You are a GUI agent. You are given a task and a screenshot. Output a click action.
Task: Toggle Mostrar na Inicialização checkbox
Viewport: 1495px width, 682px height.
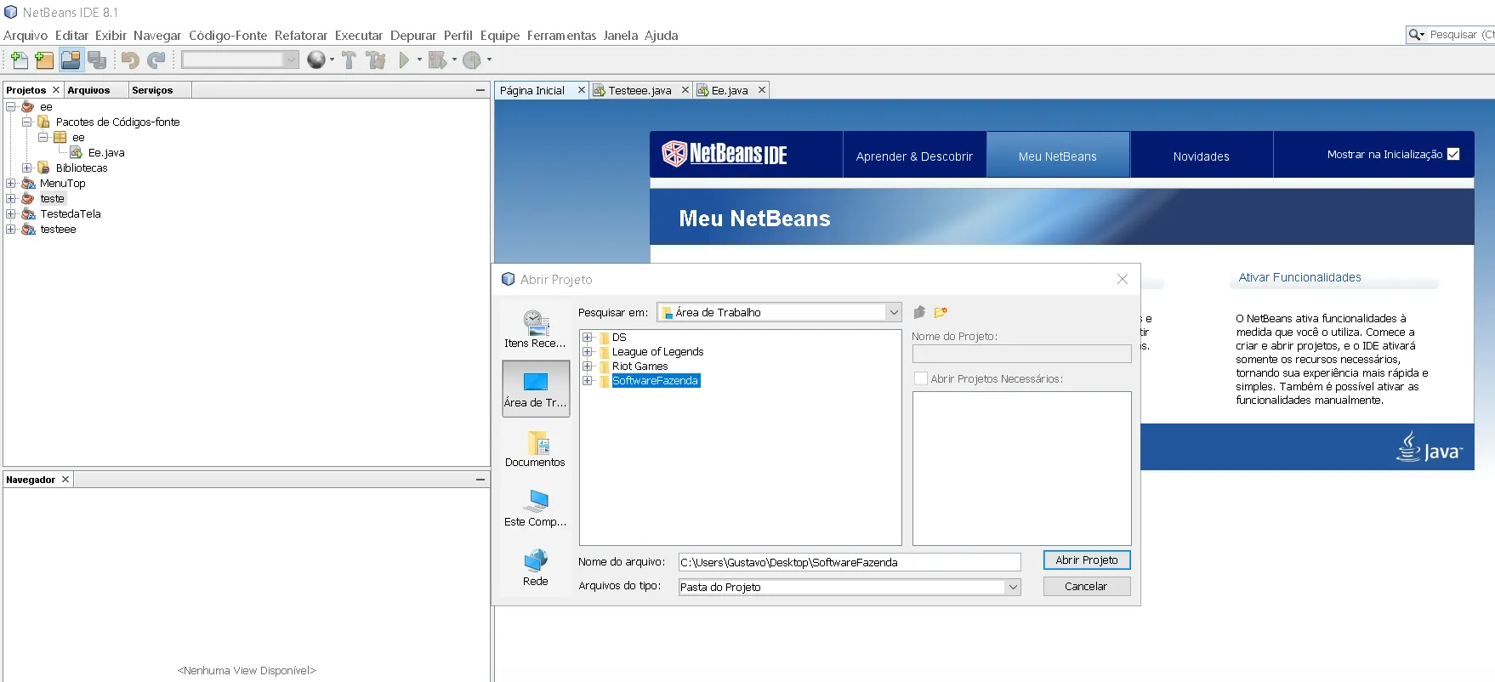pos(1453,154)
